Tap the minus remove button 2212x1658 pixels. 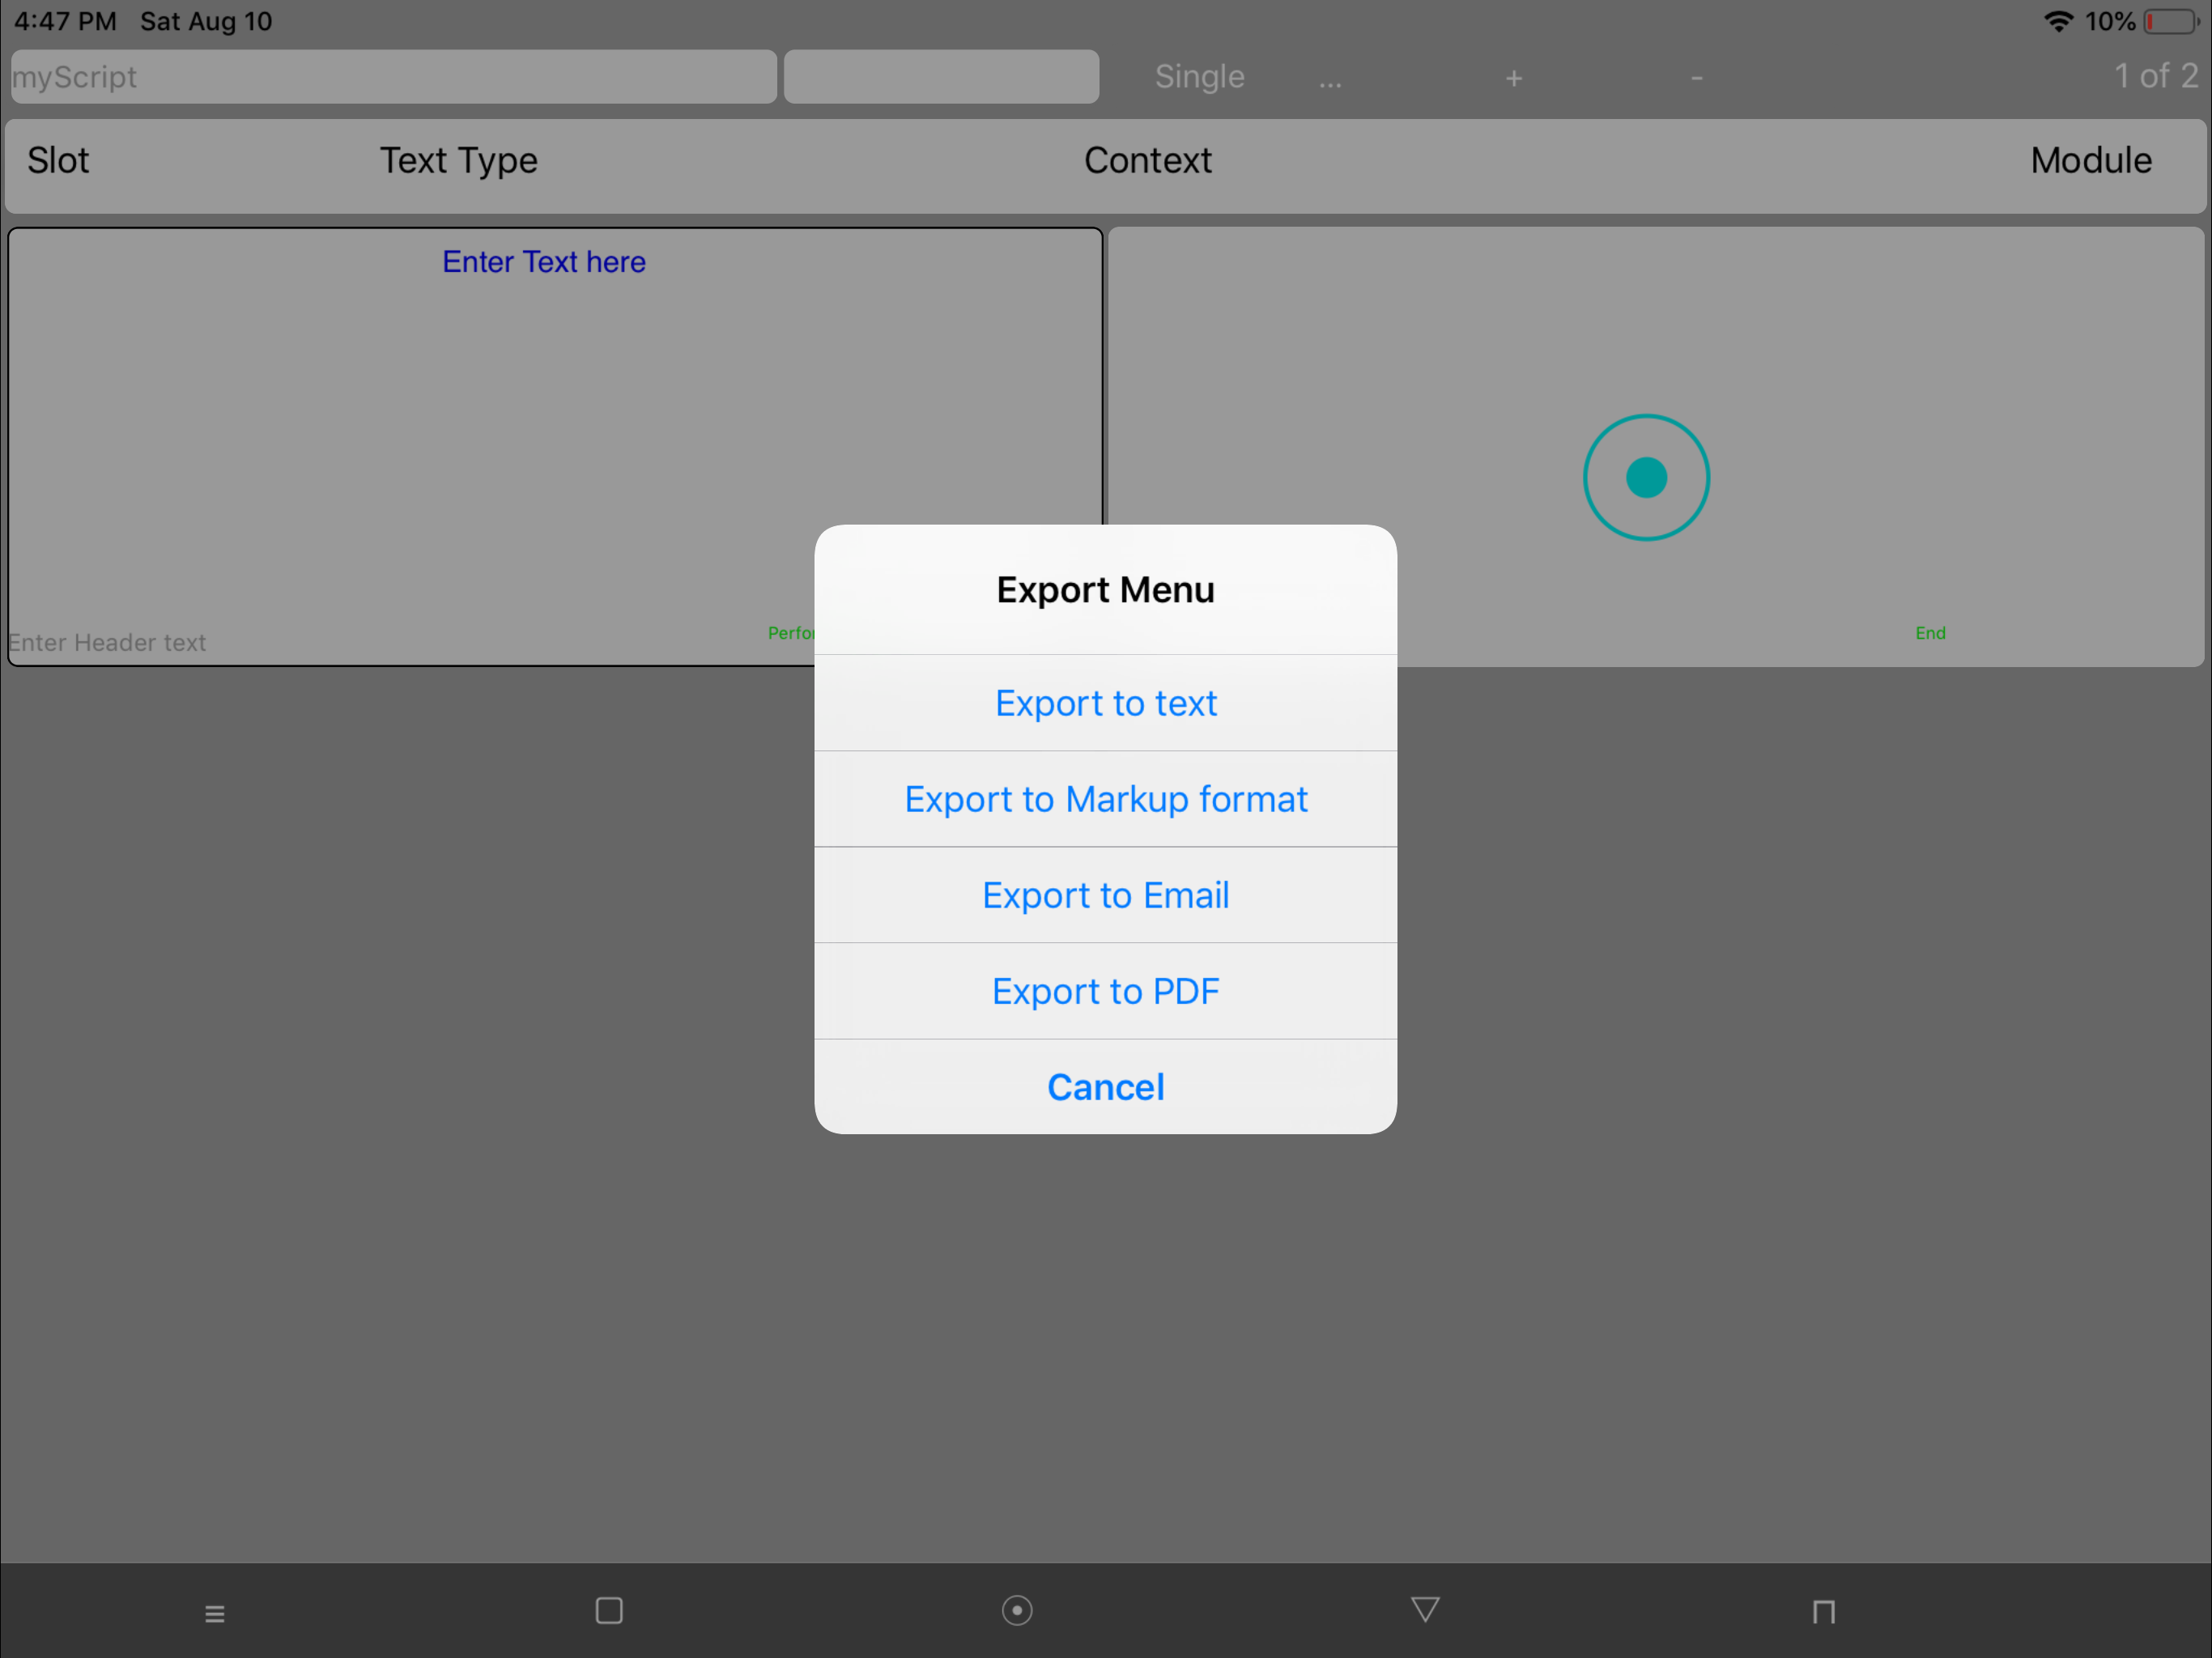pyautogui.click(x=1697, y=78)
